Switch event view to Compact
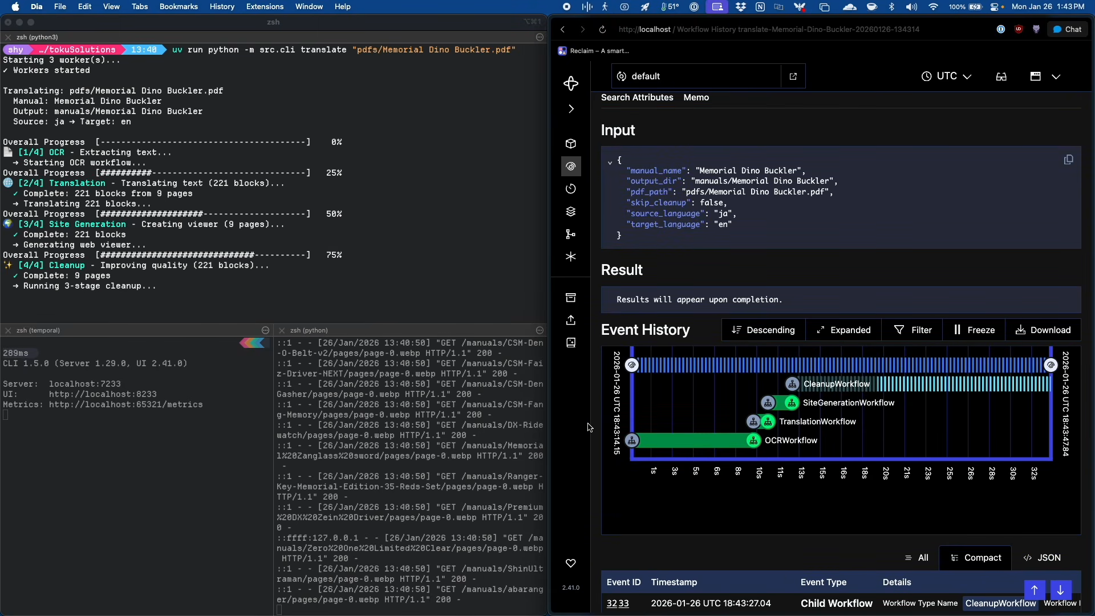1095x616 pixels. click(x=975, y=558)
